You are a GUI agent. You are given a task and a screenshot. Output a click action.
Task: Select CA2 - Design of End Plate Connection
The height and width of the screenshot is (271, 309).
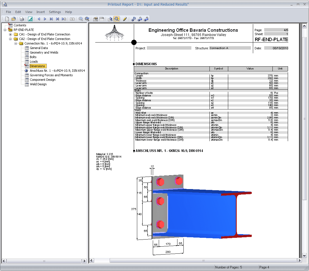pos(45,39)
